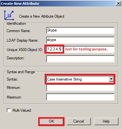Click into the LDAP Display Name field
122x129 pixels.
pyautogui.click(x=80, y=40)
